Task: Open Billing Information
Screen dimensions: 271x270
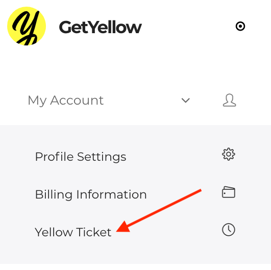Action: pos(135,194)
